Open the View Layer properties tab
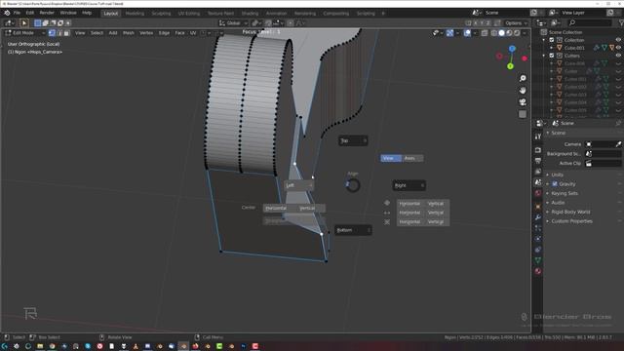Viewport: 624px width, 351px height. (x=538, y=172)
